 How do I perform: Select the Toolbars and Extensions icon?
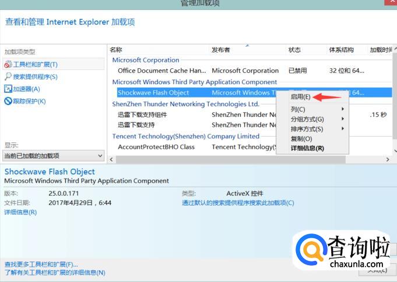(8, 64)
